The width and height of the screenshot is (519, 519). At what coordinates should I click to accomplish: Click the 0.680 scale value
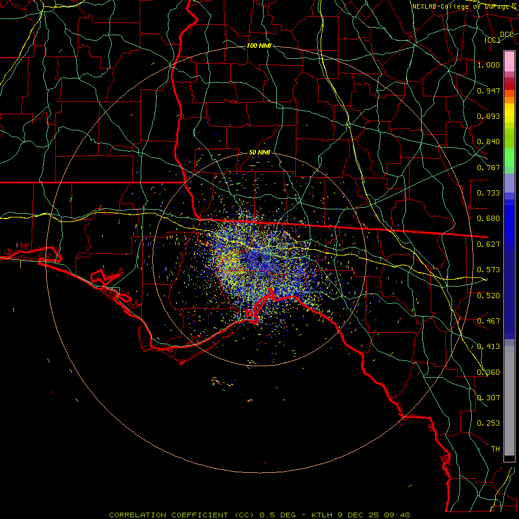[x=488, y=219]
